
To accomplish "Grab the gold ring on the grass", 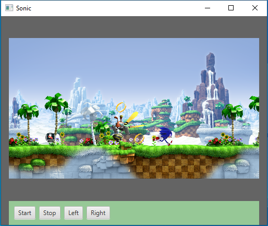I will 139,139.
